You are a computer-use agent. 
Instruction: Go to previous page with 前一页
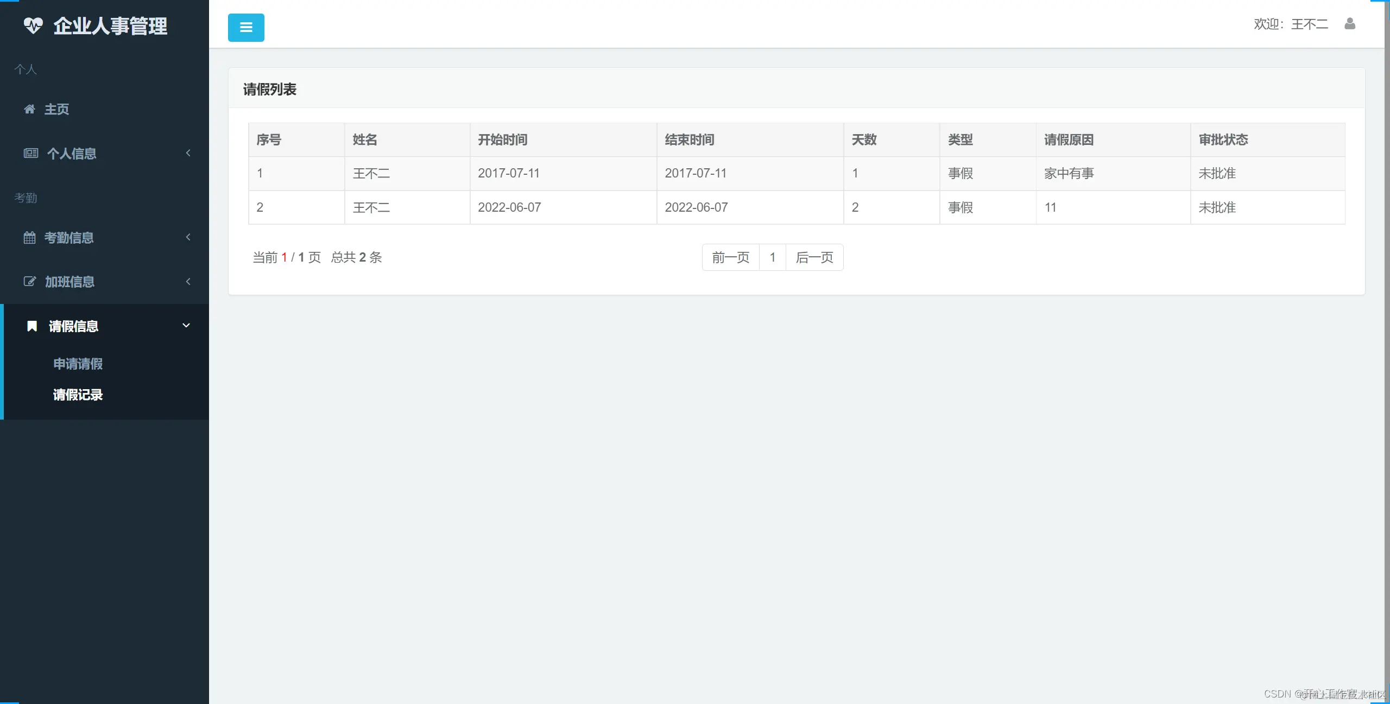pyautogui.click(x=730, y=257)
